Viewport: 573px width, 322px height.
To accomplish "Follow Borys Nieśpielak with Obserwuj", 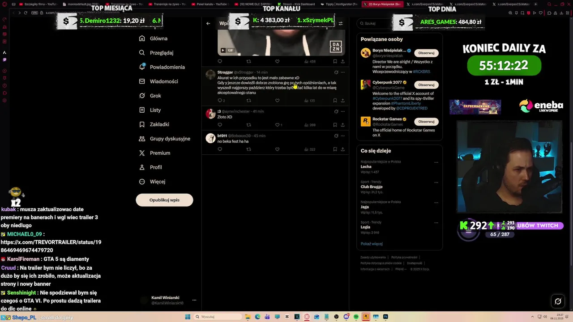I will (x=426, y=53).
